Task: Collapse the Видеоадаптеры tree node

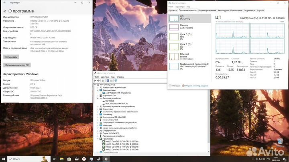Action: click(98, 90)
